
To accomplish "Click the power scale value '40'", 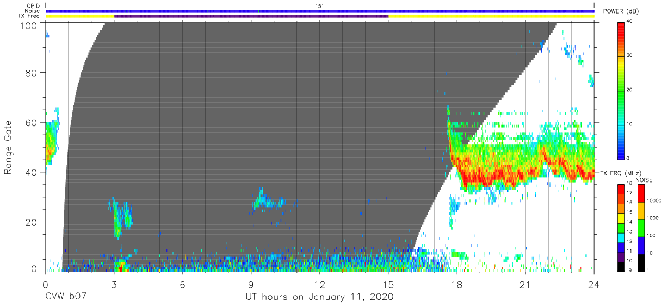I will 629,22.
